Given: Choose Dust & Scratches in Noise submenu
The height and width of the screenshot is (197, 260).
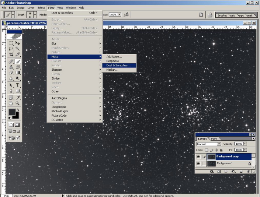Looking at the screenshot, I should pos(119,66).
